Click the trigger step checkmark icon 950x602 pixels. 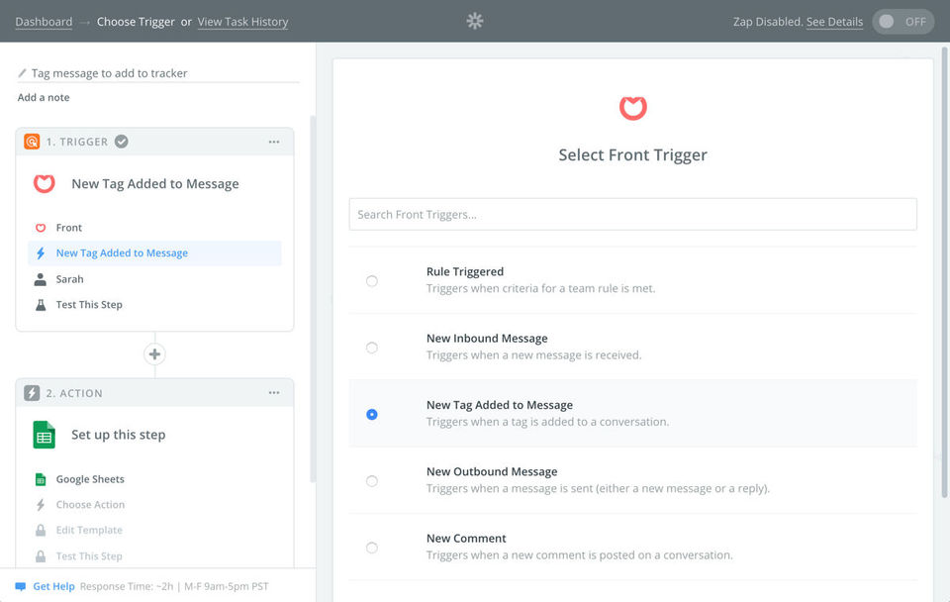coord(122,142)
